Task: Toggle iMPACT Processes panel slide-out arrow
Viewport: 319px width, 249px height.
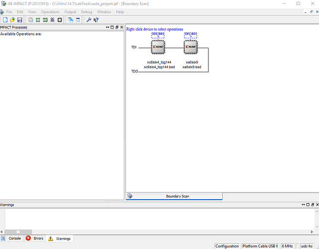Action: coord(107,27)
